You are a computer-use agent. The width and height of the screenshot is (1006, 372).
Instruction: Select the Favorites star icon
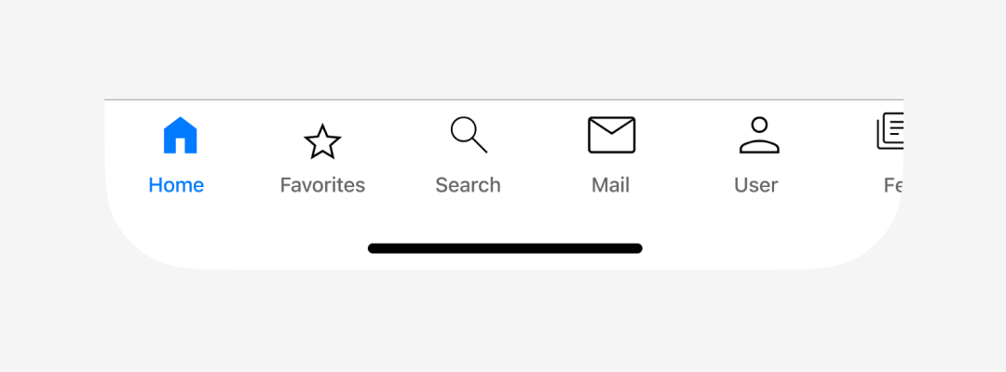pos(322,141)
